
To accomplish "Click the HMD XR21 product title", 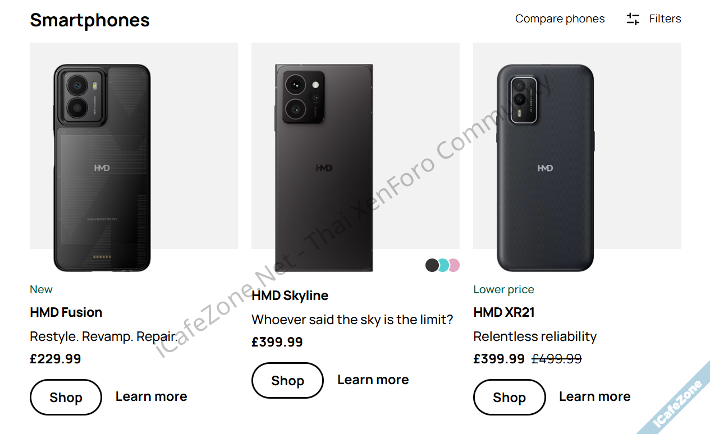I will click(503, 312).
